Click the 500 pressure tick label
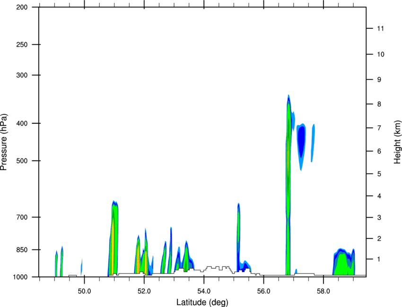 tap(22, 161)
